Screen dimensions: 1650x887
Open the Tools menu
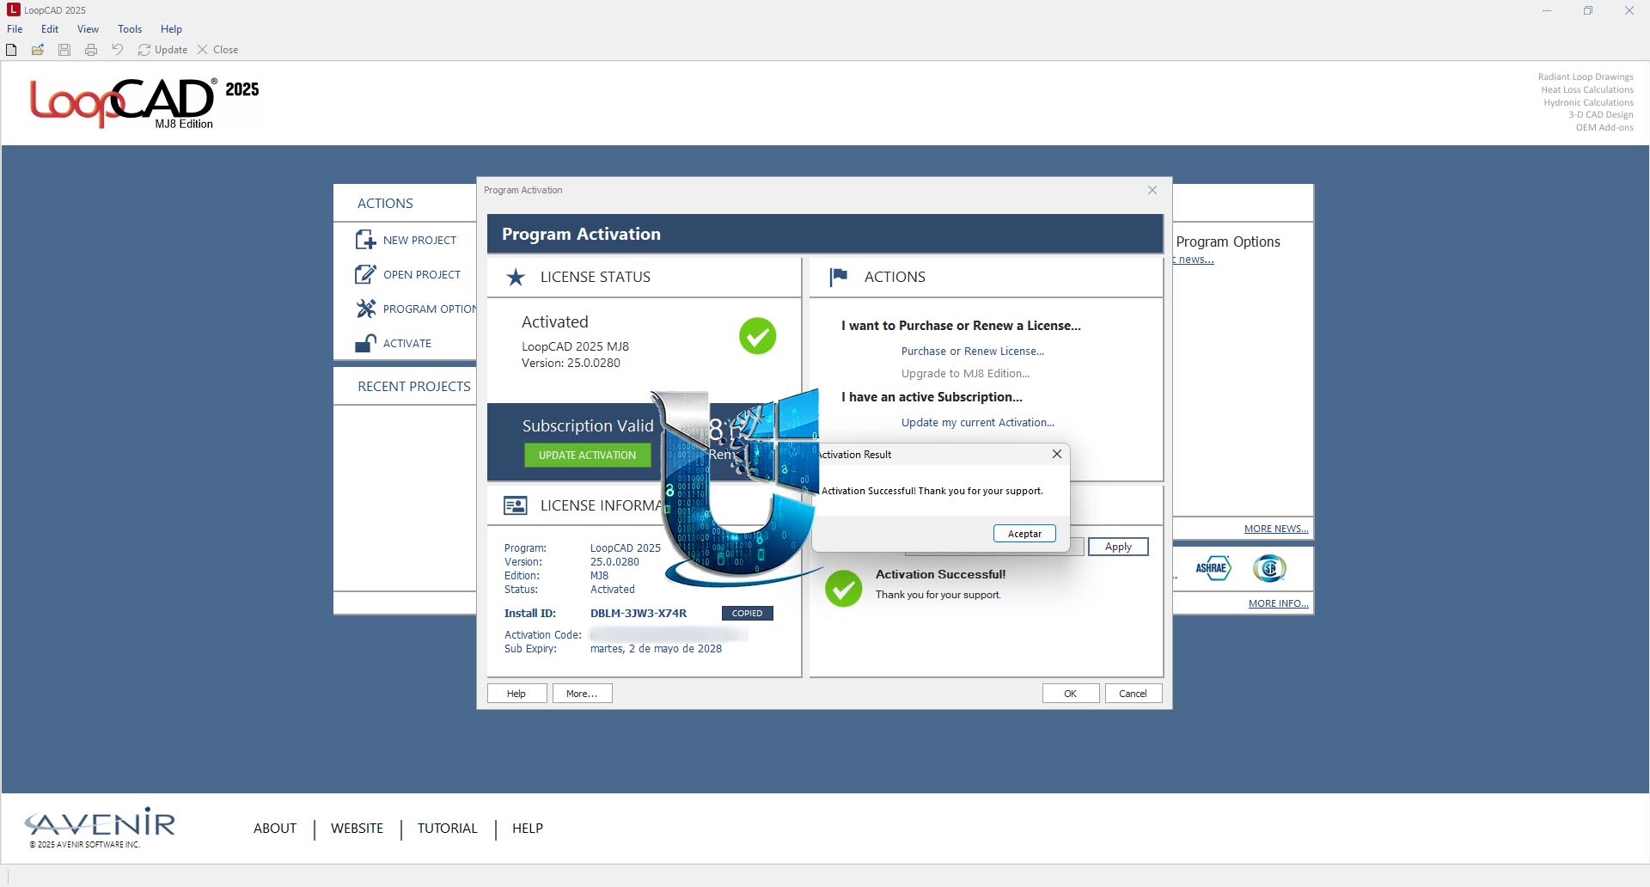[130, 29]
